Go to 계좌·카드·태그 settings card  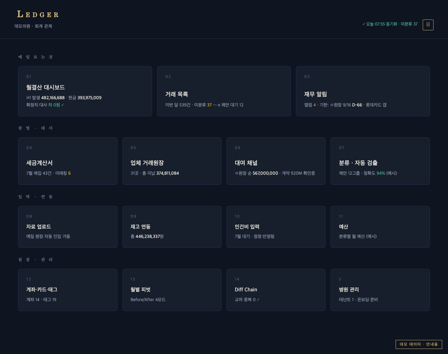click(x=68, y=290)
